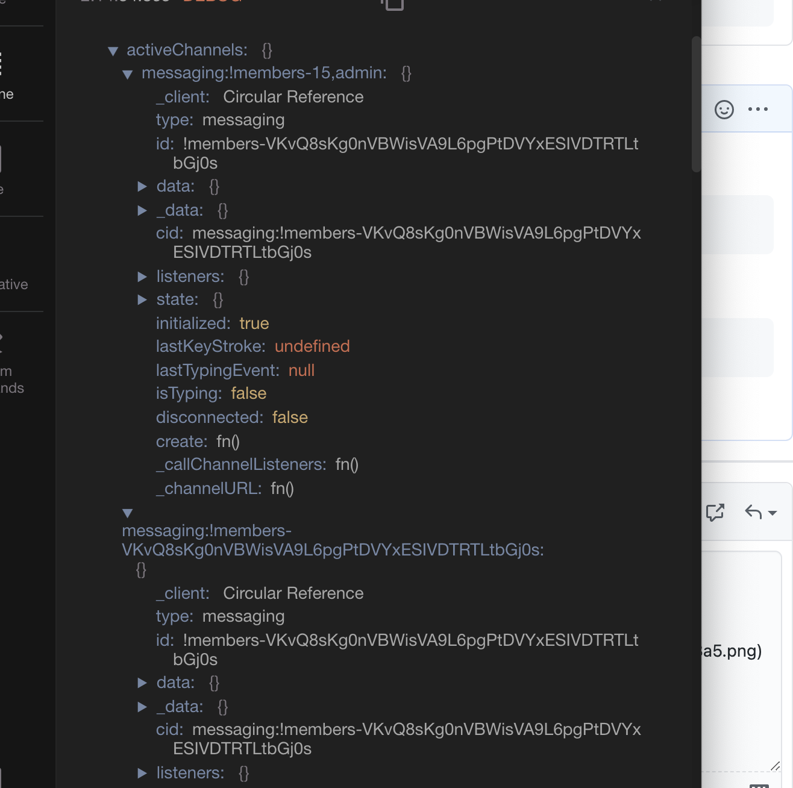Expand the data node of the second channel
This screenshot has height=788, width=793.
(x=143, y=683)
